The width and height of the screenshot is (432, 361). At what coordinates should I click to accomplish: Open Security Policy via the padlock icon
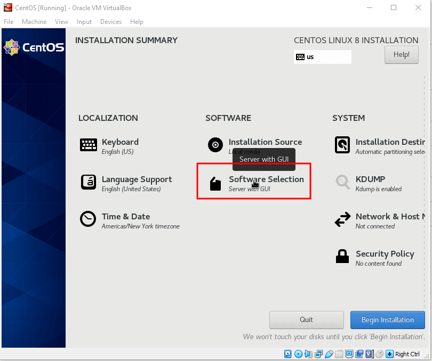342,257
